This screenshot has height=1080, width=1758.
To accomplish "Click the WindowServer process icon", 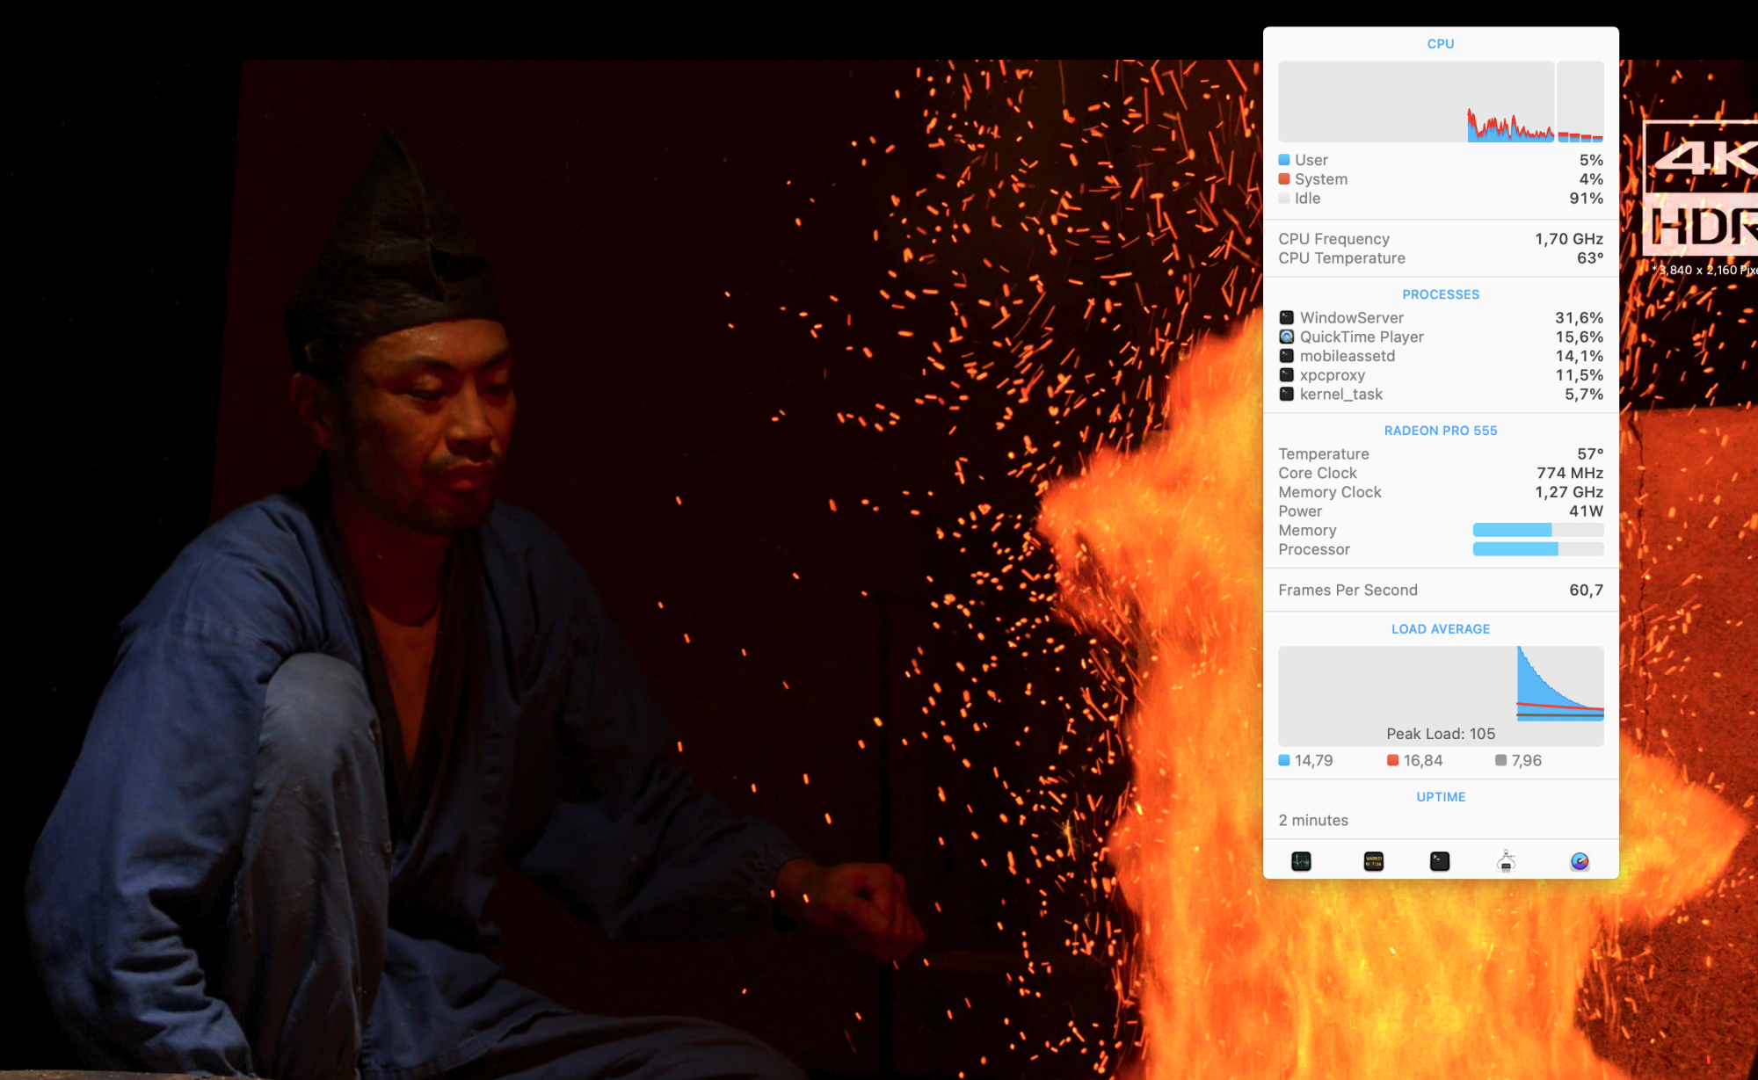I will [1286, 317].
